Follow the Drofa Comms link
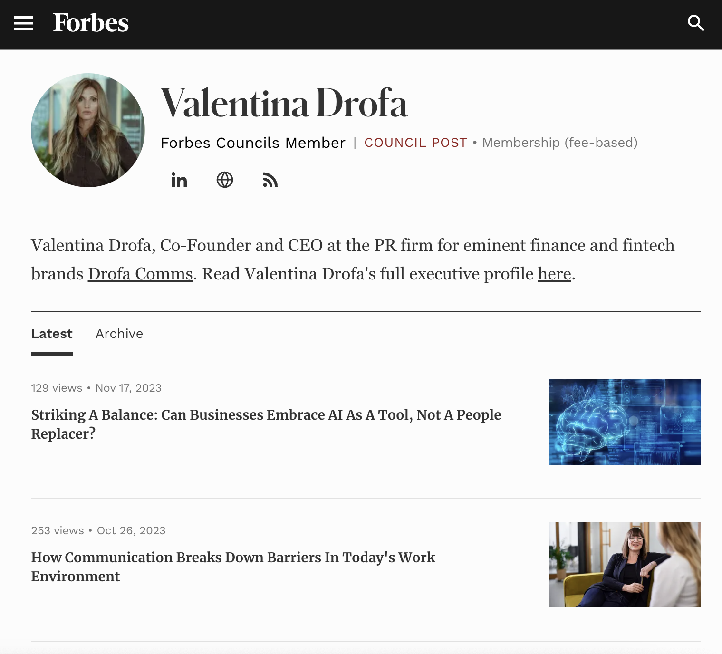 140,274
